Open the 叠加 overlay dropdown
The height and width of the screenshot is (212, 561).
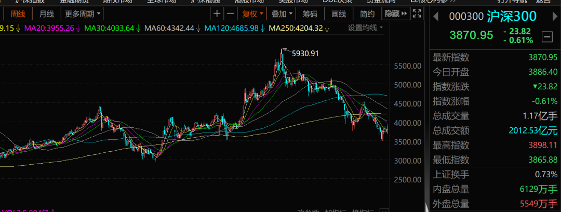(282, 15)
